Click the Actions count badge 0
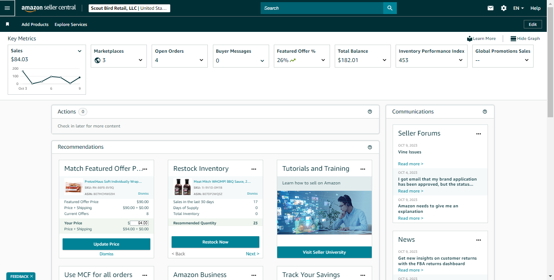 (x=83, y=112)
